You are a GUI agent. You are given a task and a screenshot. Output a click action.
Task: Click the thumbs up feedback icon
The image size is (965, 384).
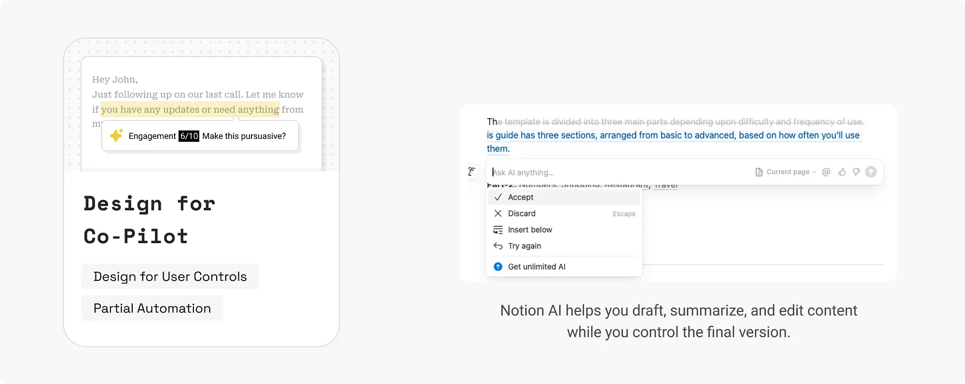click(x=842, y=172)
